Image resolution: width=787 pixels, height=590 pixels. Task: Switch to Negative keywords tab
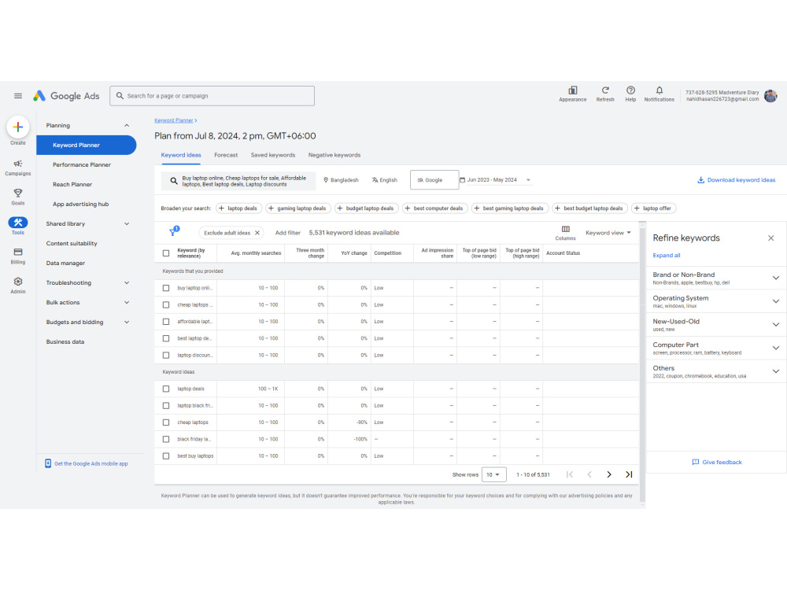coord(334,155)
